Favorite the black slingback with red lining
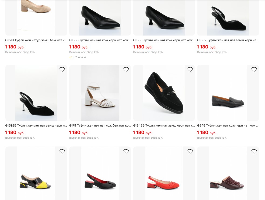Screen dimensions: 265x200 coord(126,151)
